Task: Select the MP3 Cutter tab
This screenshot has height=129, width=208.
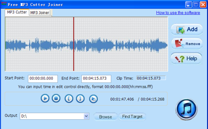Action: click(17, 12)
